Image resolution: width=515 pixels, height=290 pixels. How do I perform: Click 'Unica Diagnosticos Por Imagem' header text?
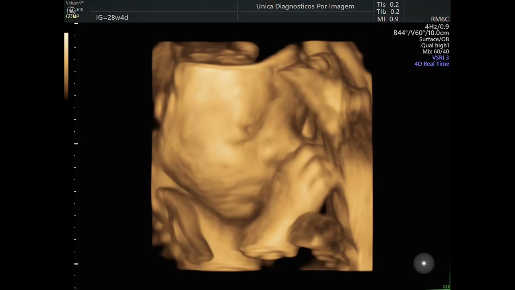pos(305,6)
